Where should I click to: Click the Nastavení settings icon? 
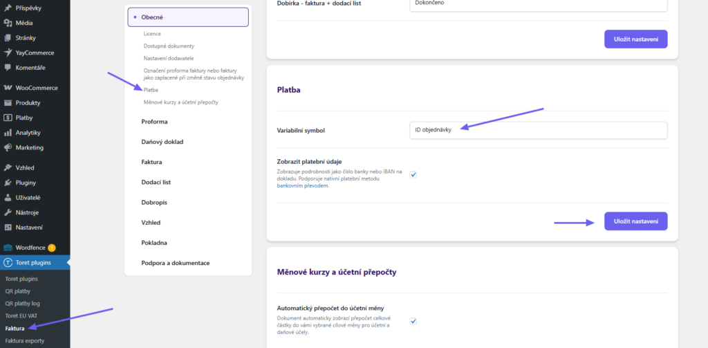coord(8,228)
